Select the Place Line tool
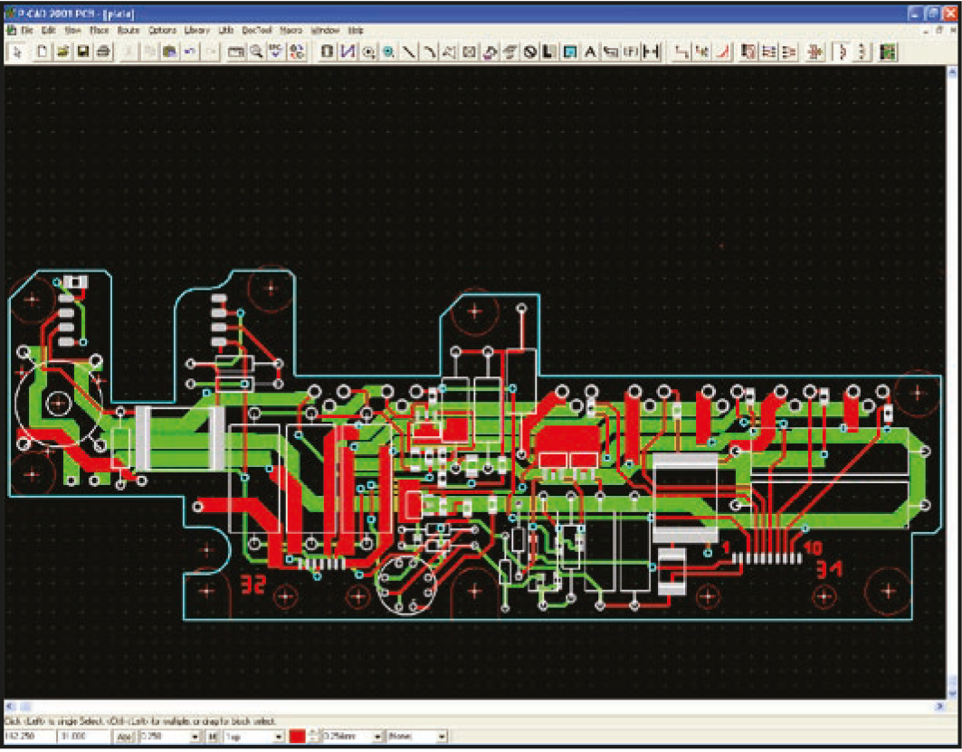The image size is (962, 752). point(409,52)
